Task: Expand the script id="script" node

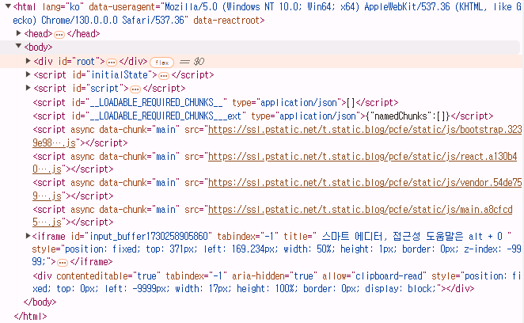Action: (28, 88)
